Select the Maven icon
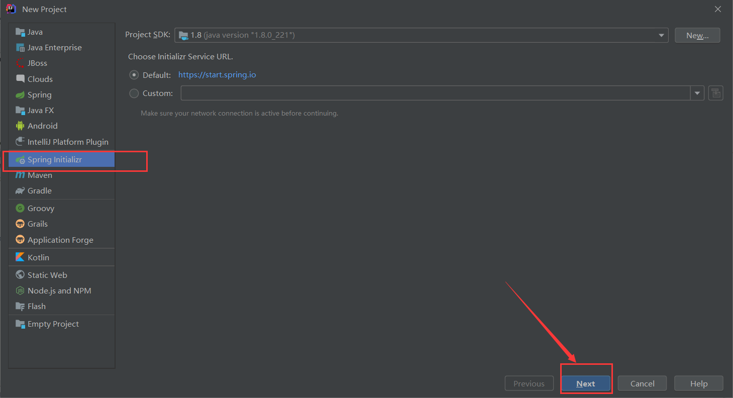733x398 pixels. tap(20, 175)
